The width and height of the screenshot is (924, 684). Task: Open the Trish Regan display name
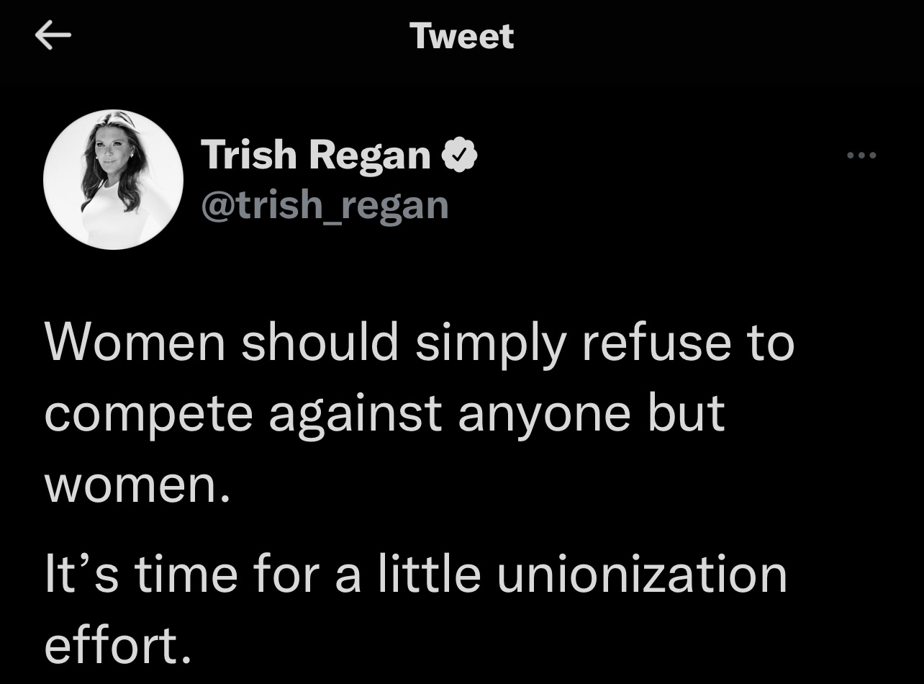(316, 156)
